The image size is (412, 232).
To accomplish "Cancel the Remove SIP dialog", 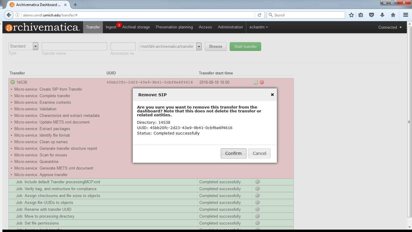I will click(x=259, y=153).
